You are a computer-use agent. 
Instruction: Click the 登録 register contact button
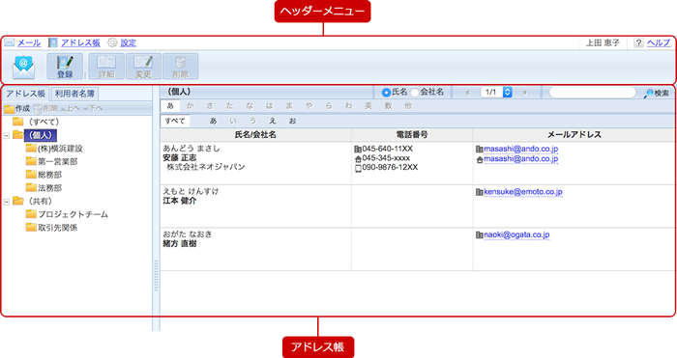(x=65, y=67)
